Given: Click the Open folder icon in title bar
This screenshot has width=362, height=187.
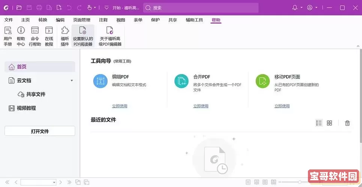Looking at the screenshot, I should [19, 7].
